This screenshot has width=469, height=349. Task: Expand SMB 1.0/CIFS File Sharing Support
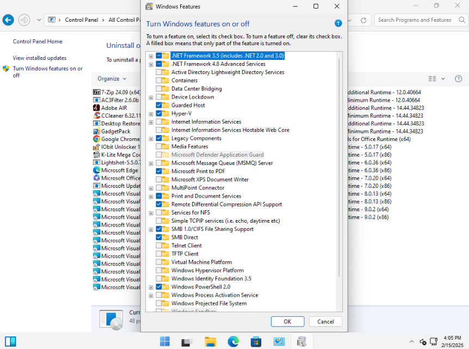pyautogui.click(x=151, y=229)
